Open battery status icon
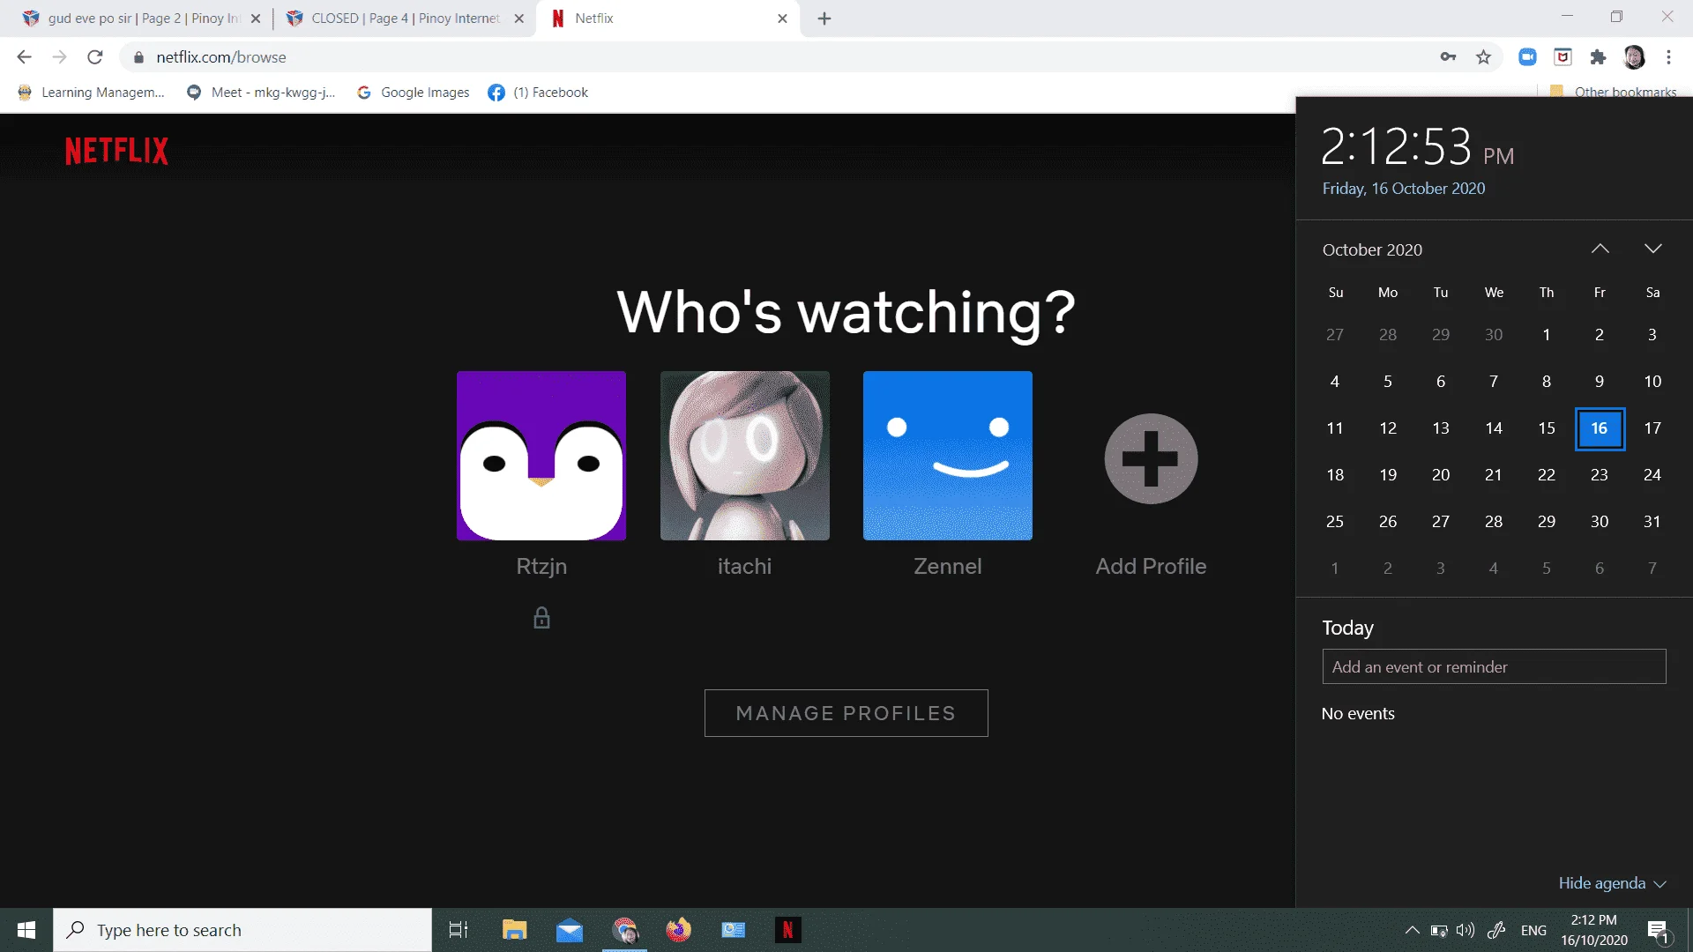The image size is (1693, 952). click(1439, 930)
